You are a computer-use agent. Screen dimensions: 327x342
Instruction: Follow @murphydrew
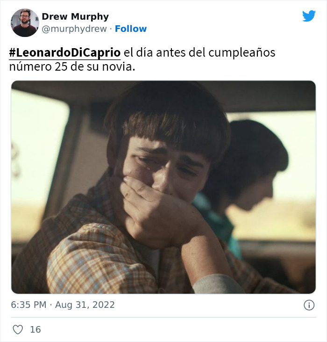click(x=131, y=29)
